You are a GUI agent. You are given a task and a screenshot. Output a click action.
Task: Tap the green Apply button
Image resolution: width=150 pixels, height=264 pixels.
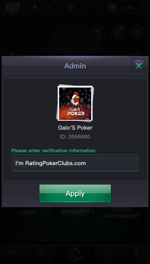75,193
